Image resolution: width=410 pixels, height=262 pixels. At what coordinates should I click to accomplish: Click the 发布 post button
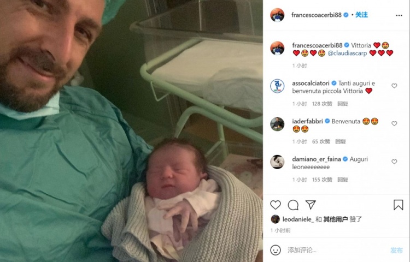click(396, 250)
